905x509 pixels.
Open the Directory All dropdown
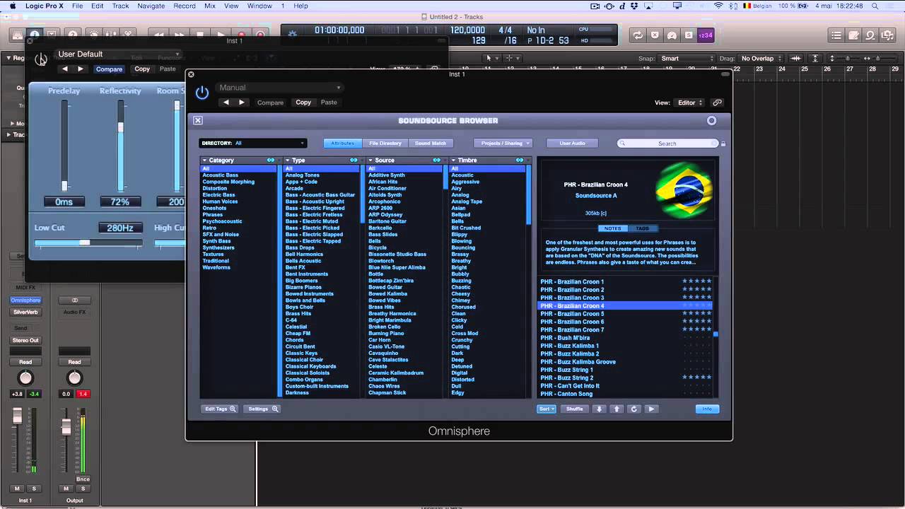click(x=252, y=144)
